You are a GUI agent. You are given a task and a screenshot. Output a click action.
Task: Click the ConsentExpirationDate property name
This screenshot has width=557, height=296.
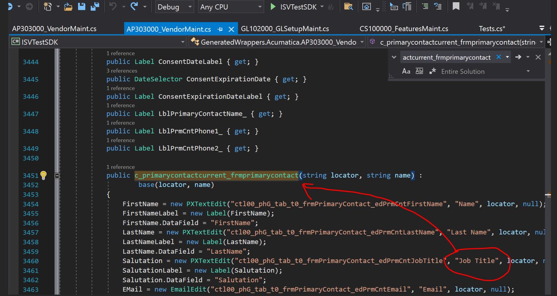click(x=228, y=79)
